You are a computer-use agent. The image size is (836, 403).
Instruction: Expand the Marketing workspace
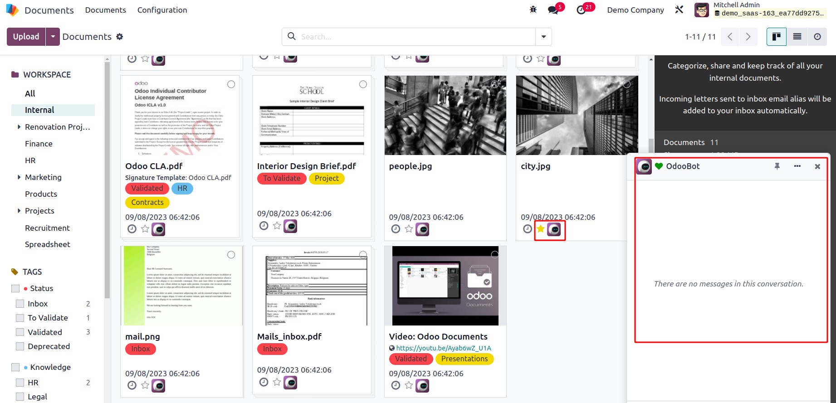coord(19,177)
